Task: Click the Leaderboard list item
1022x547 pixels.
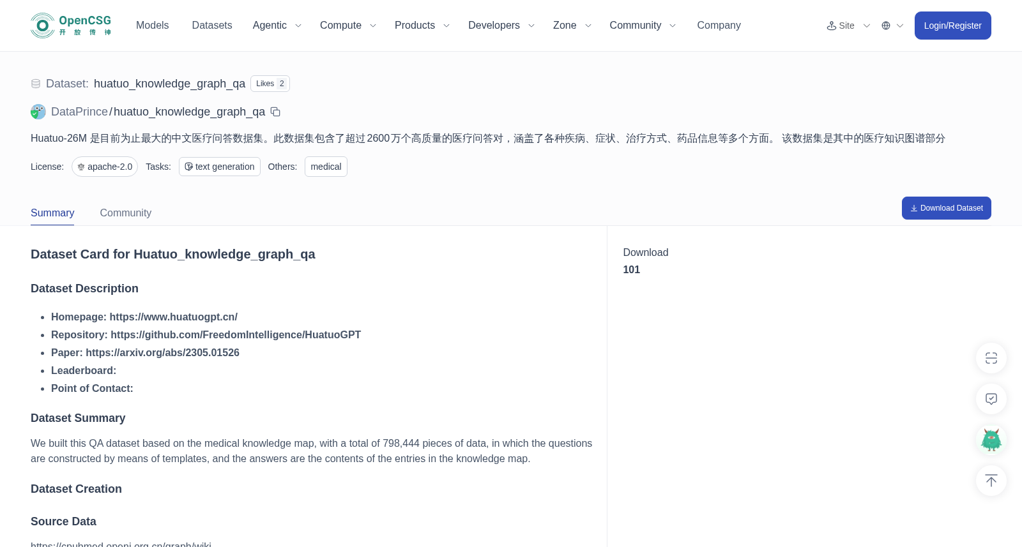Action: click(x=84, y=370)
